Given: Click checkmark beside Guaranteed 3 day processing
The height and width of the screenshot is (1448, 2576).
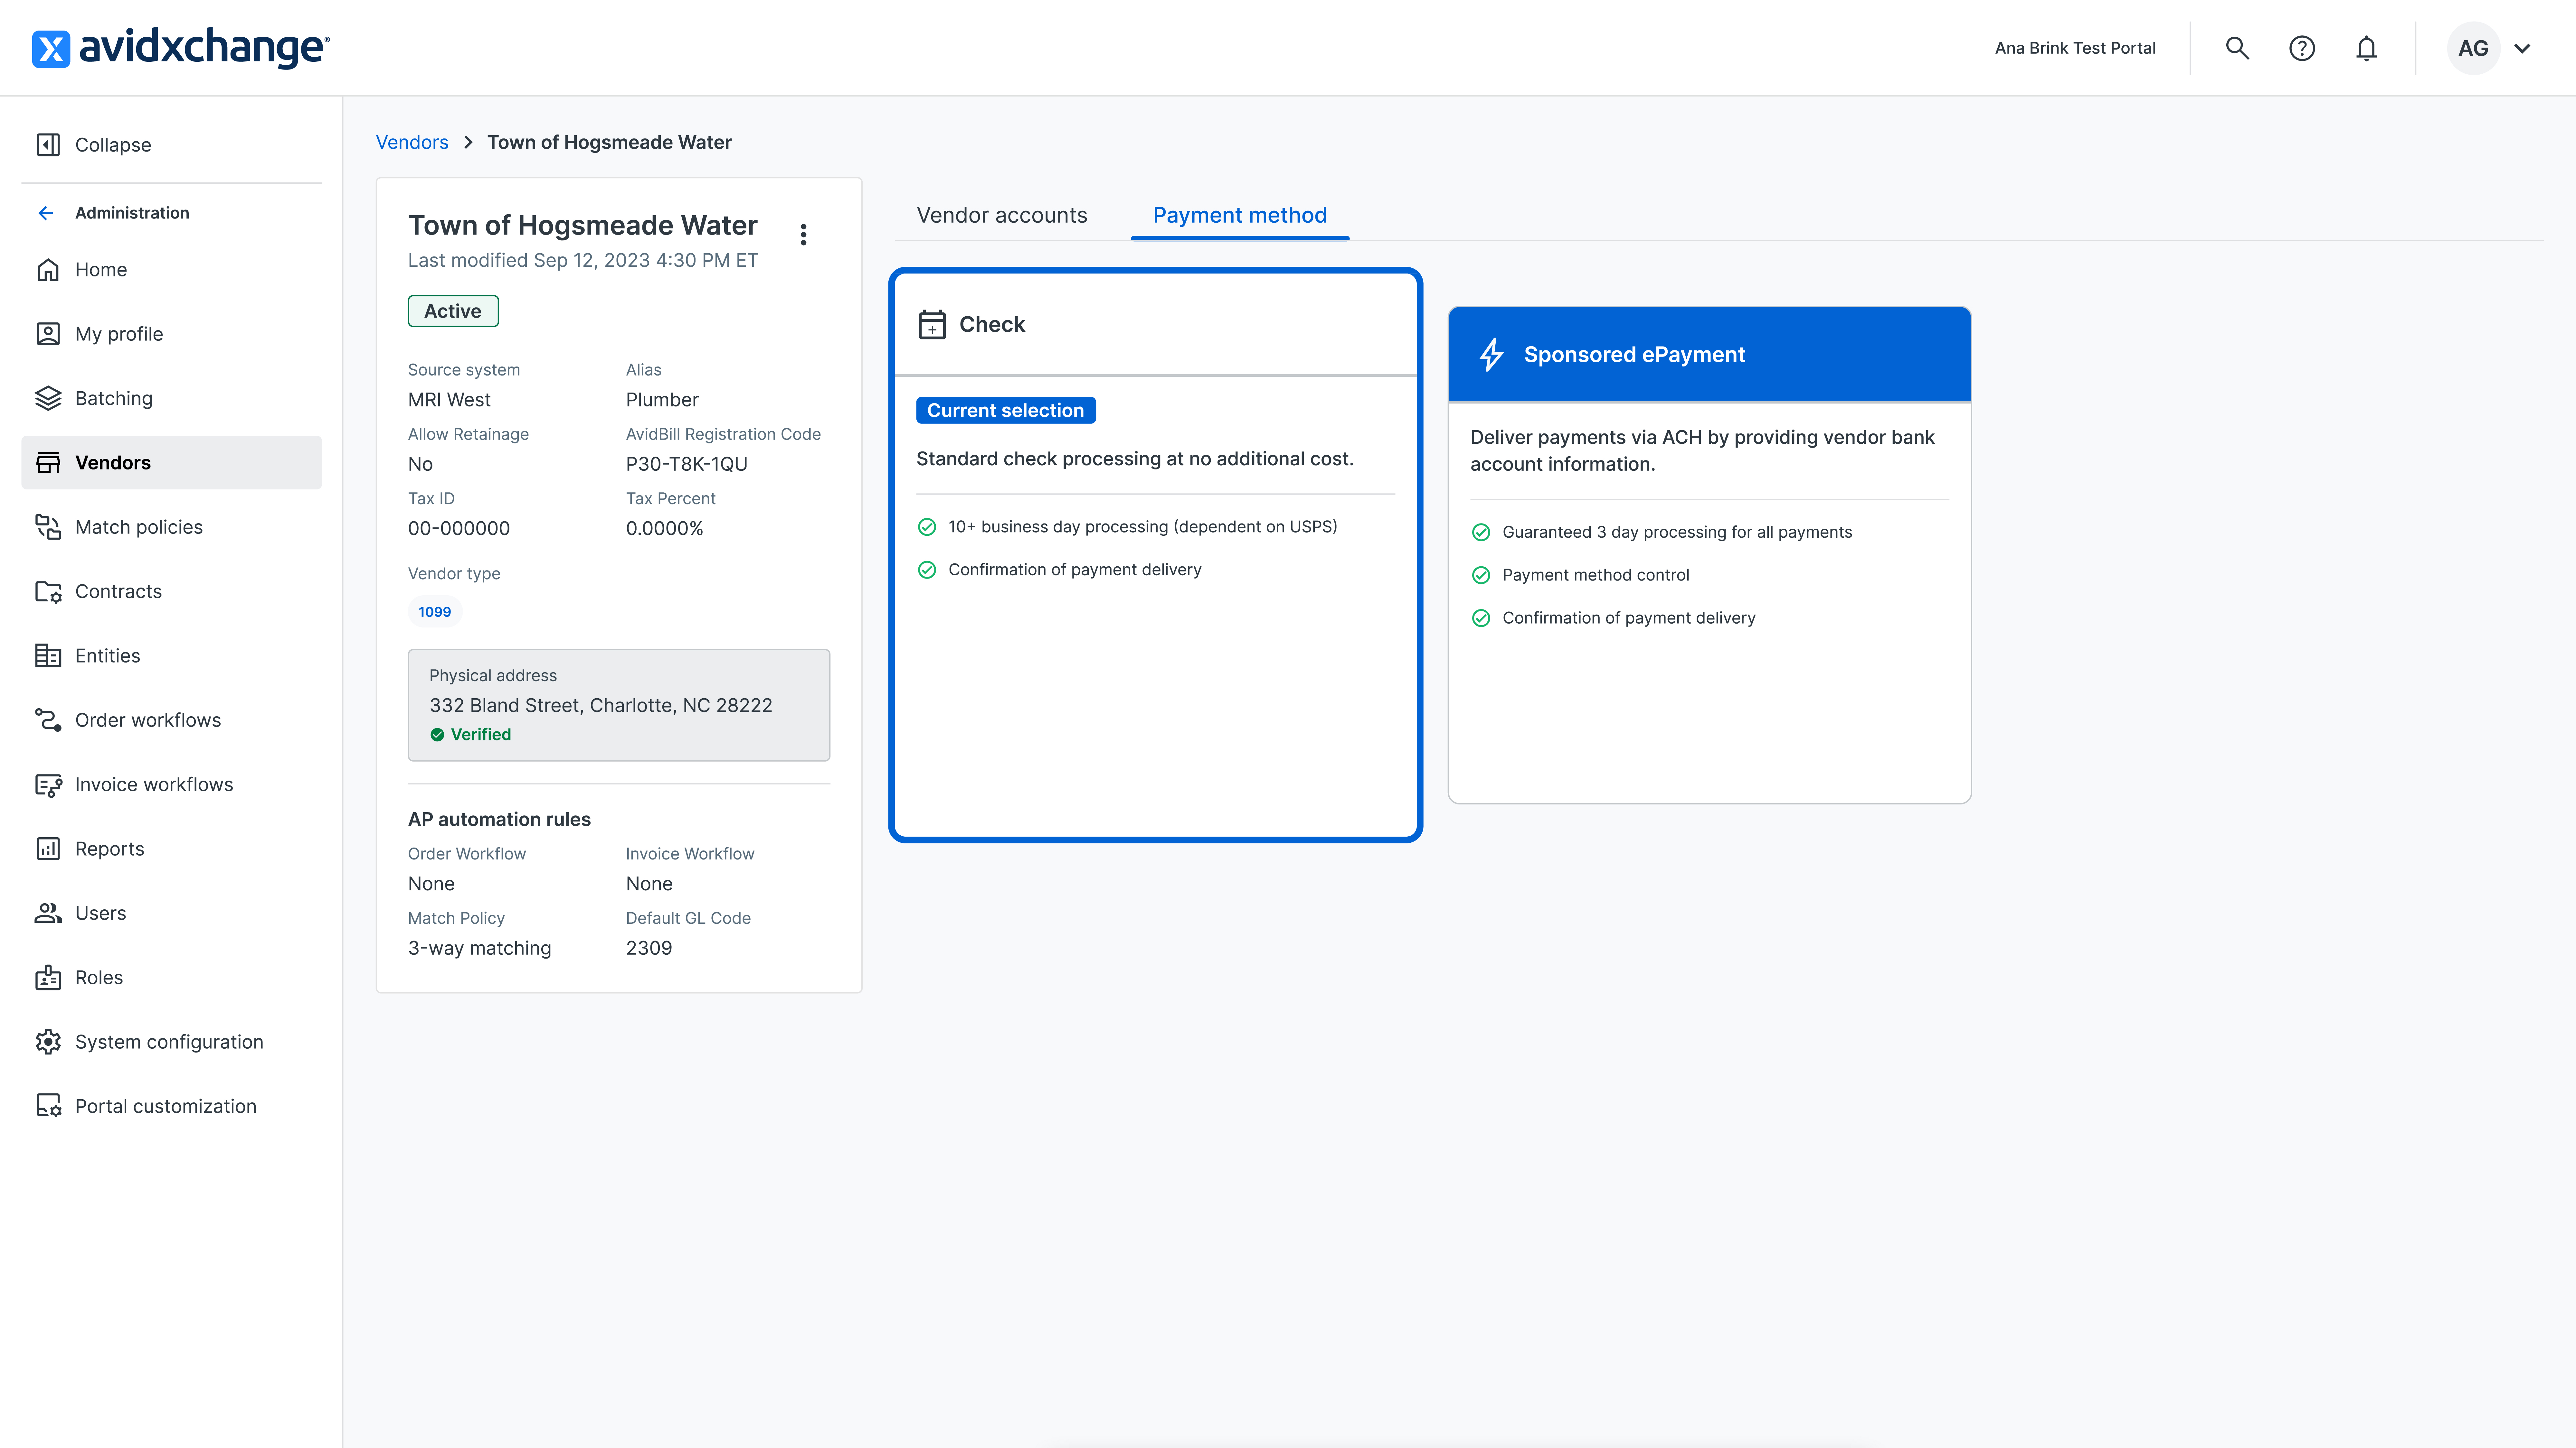Looking at the screenshot, I should (x=1481, y=533).
